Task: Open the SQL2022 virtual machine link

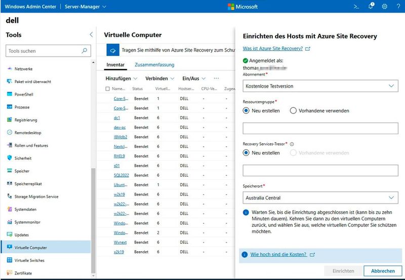Action: (121, 175)
